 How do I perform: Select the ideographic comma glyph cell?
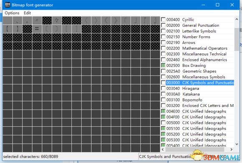pyautogui.click(x=17, y=20)
